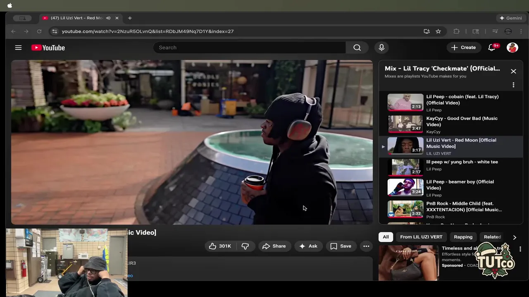Open the tab search button at top left
This screenshot has height=297, width=529.
[x=22, y=18]
